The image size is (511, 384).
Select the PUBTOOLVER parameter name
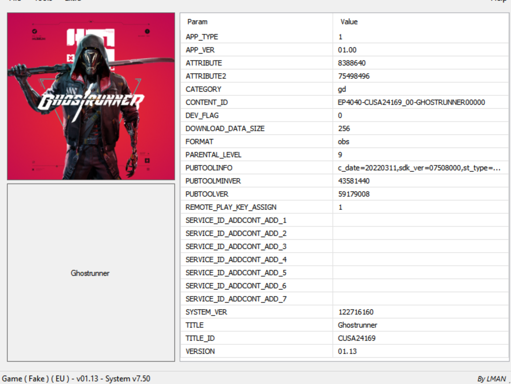pyautogui.click(x=207, y=194)
